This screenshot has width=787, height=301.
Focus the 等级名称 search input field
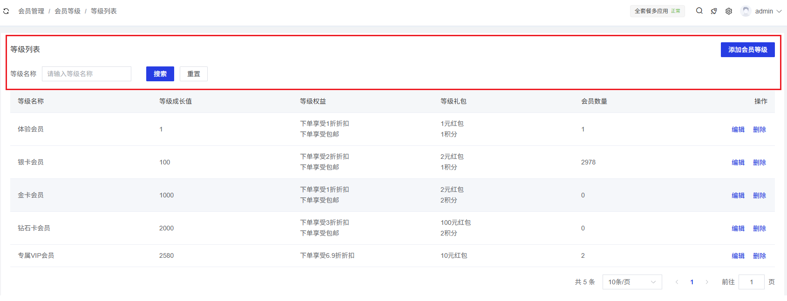pyautogui.click(x=87, y=74)
